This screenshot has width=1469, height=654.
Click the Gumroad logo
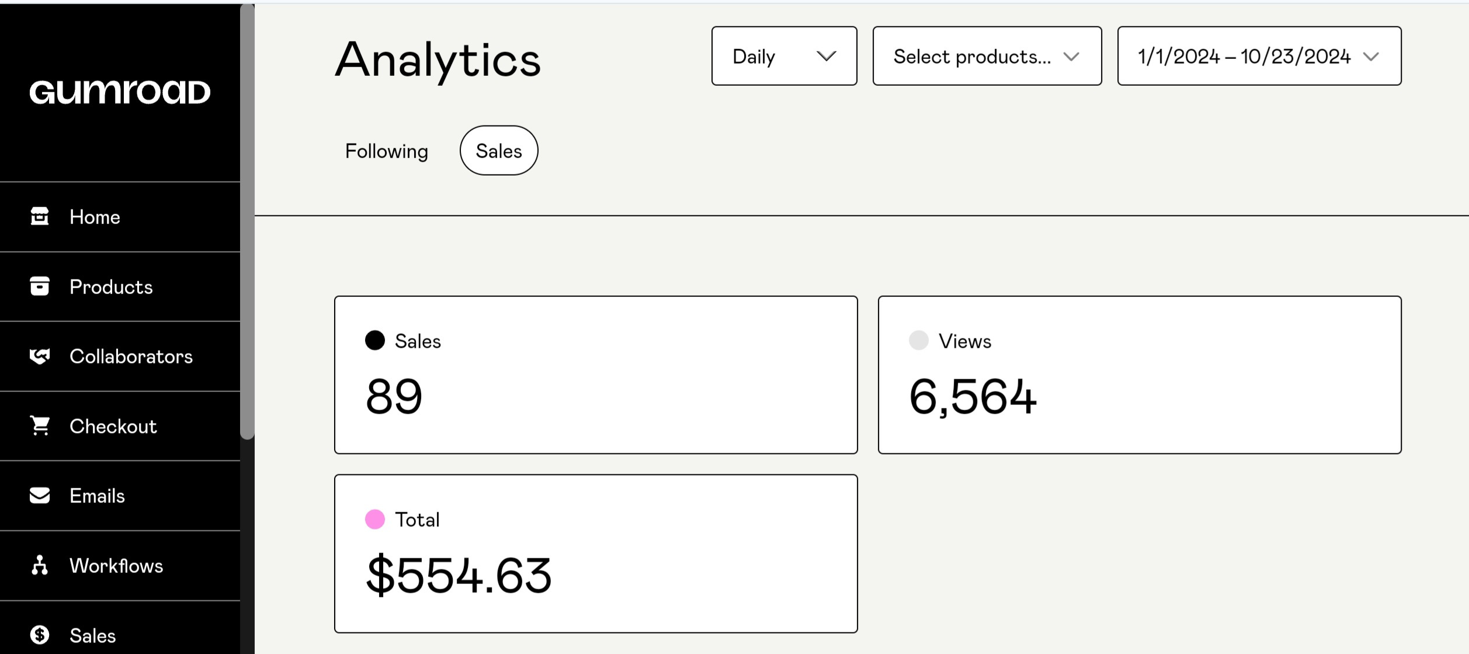click(x=120, y=92)
